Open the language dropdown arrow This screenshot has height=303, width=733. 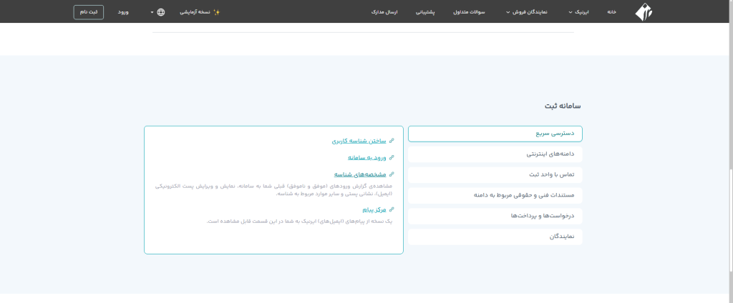pos(152,12)
